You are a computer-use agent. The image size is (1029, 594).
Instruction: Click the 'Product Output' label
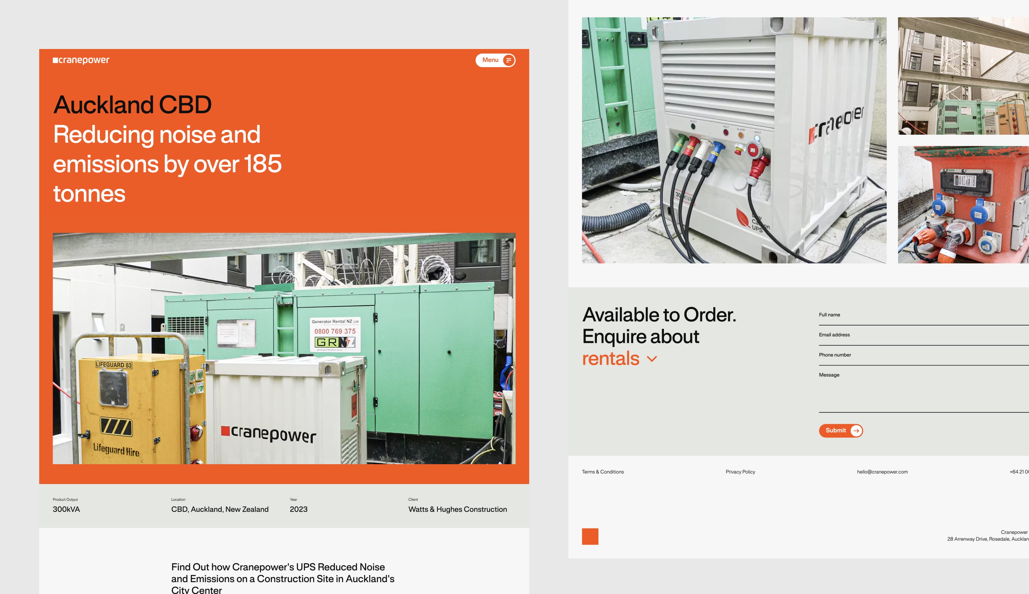coord(65,499)
